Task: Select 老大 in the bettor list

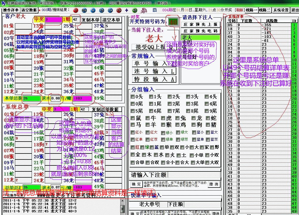Action: click(201, 38)
